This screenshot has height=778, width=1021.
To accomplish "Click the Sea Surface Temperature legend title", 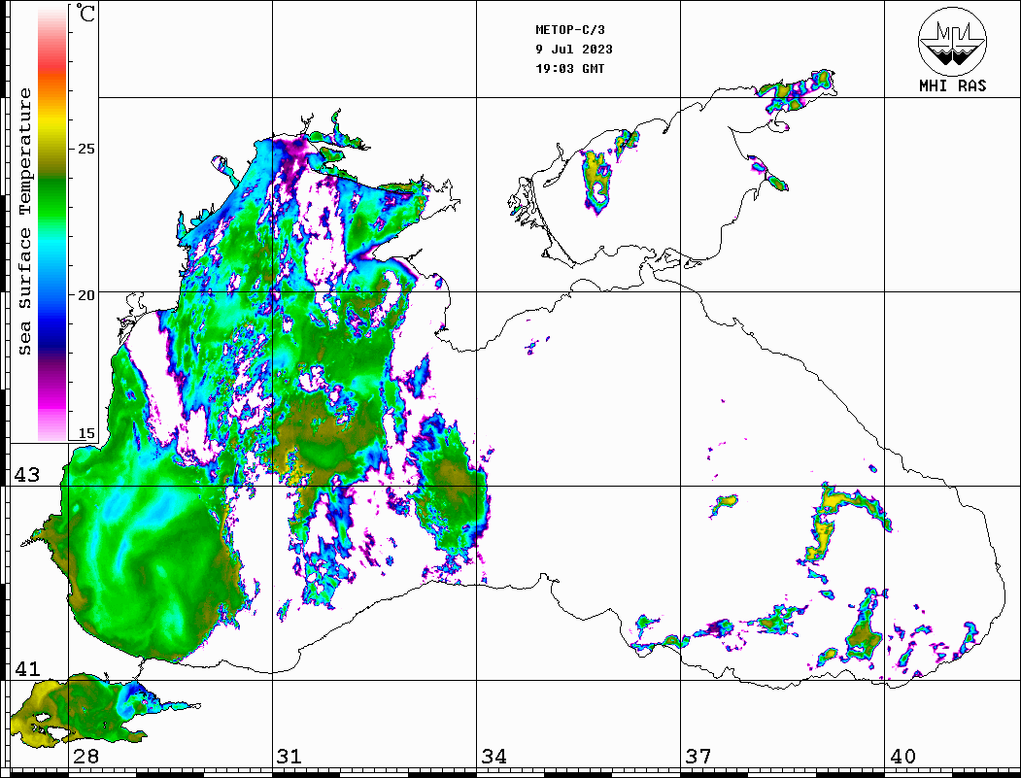I will (x=24, y=221).
